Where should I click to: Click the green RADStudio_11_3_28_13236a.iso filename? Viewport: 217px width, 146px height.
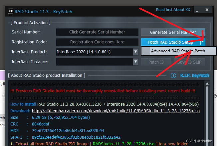pos(123,144)
